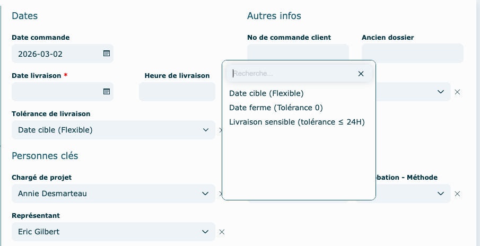
Task: Expand the dropdown chevron below Ancien dossier
Action: tap(440, 92)
